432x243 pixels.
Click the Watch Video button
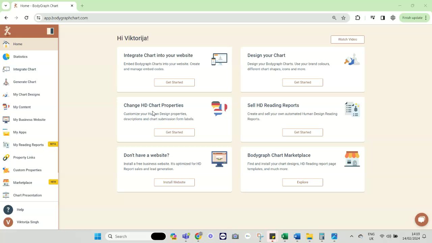point(347,39)
